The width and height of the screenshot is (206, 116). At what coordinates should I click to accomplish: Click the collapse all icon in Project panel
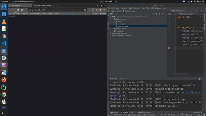coord(159,14)
